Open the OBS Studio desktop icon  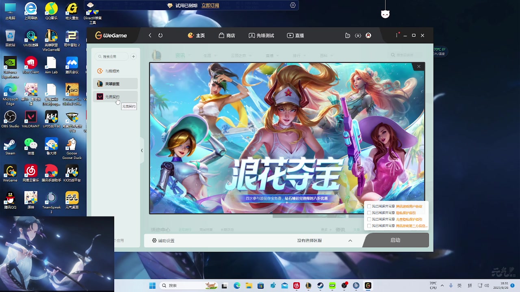(10, 120)
